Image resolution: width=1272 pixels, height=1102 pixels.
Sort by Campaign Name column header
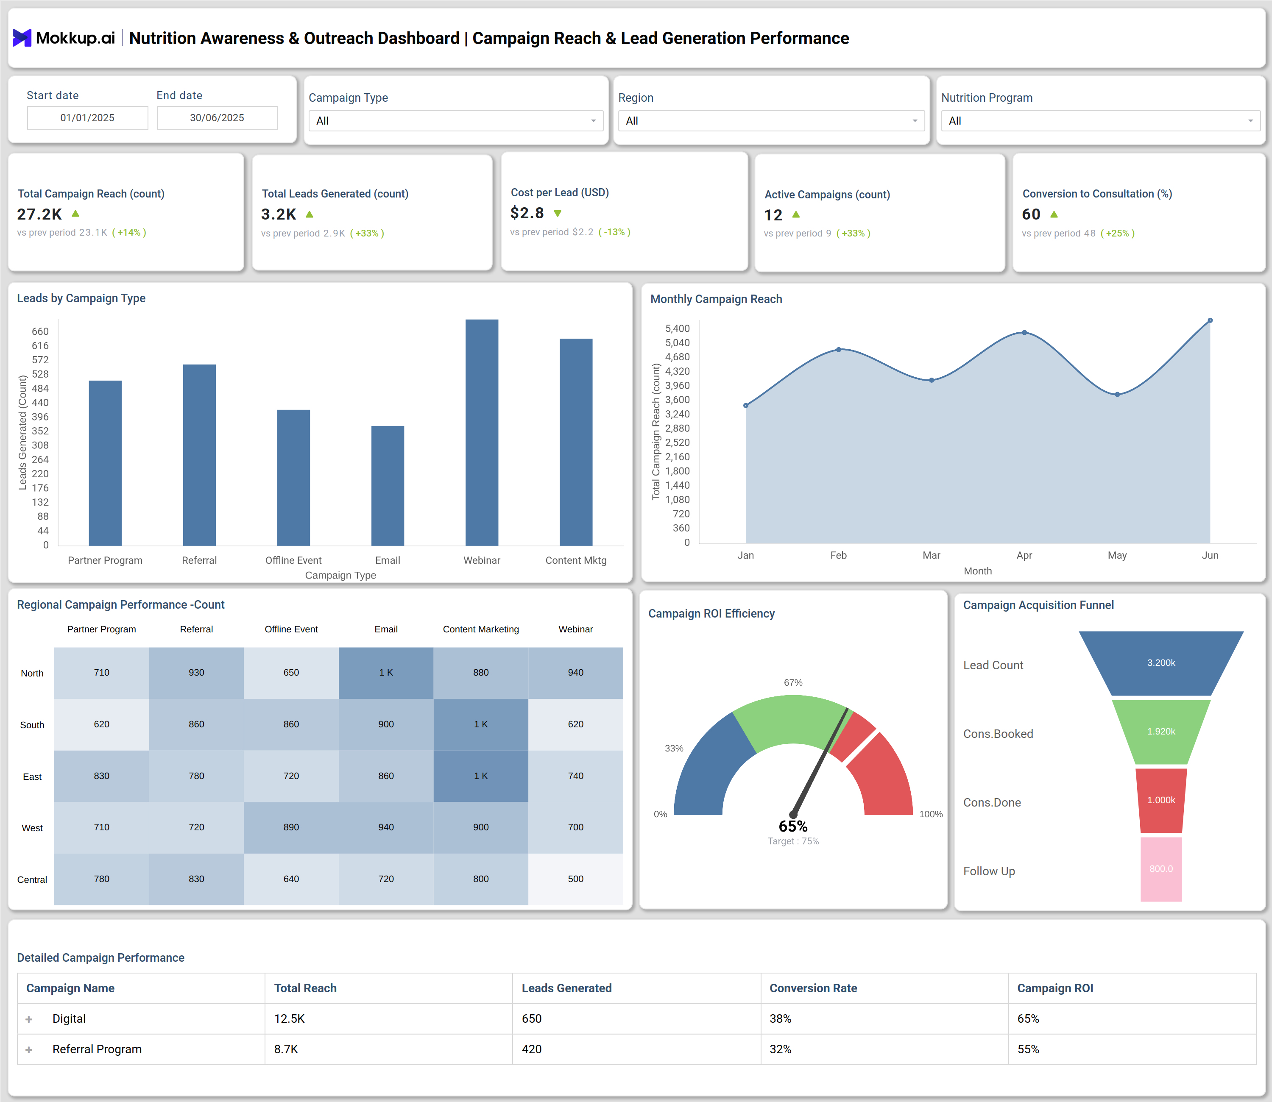pos(70,988)
